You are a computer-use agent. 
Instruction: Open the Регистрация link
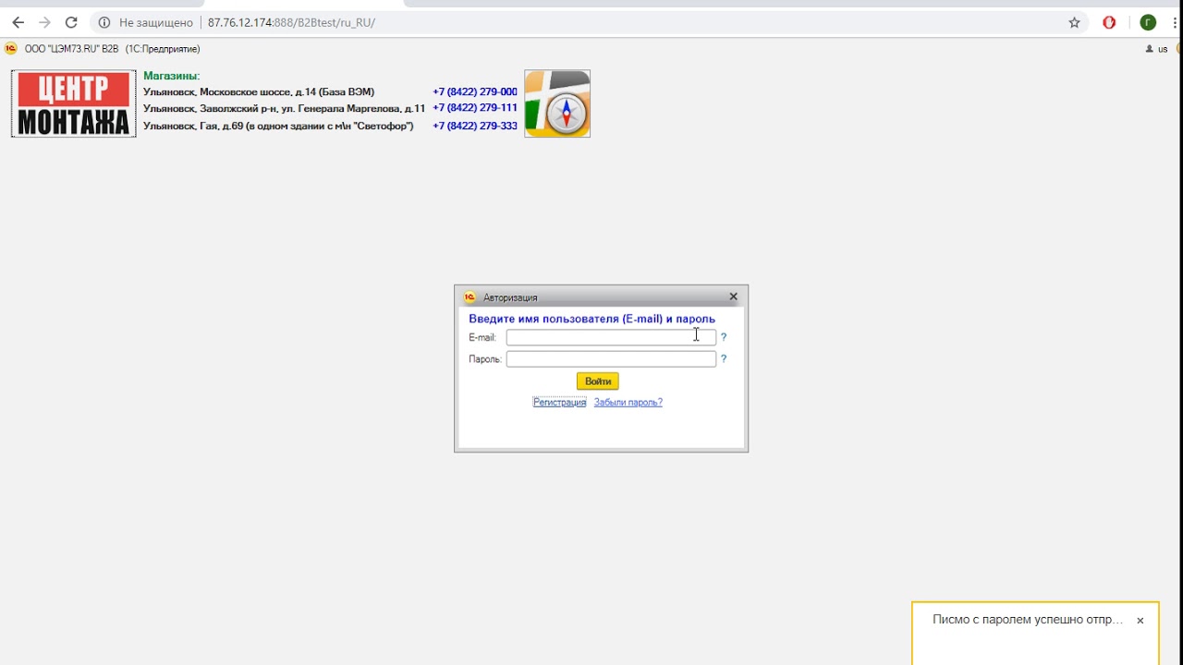pos(559,402)
